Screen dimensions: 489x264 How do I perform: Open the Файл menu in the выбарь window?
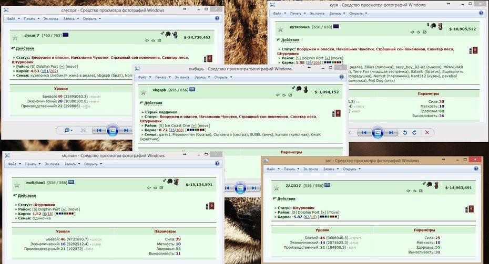[x=145, y=77]
